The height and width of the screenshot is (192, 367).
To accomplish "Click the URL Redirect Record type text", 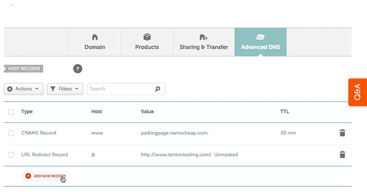I will coord(45,154).
